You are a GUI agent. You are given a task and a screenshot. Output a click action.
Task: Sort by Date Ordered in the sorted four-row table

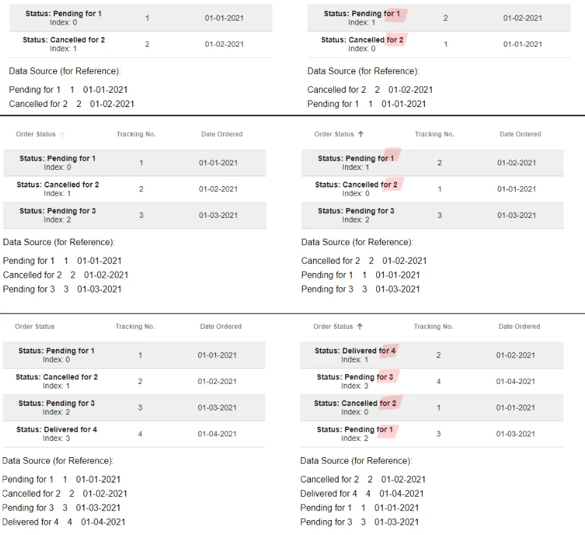[x=519, y=326]
